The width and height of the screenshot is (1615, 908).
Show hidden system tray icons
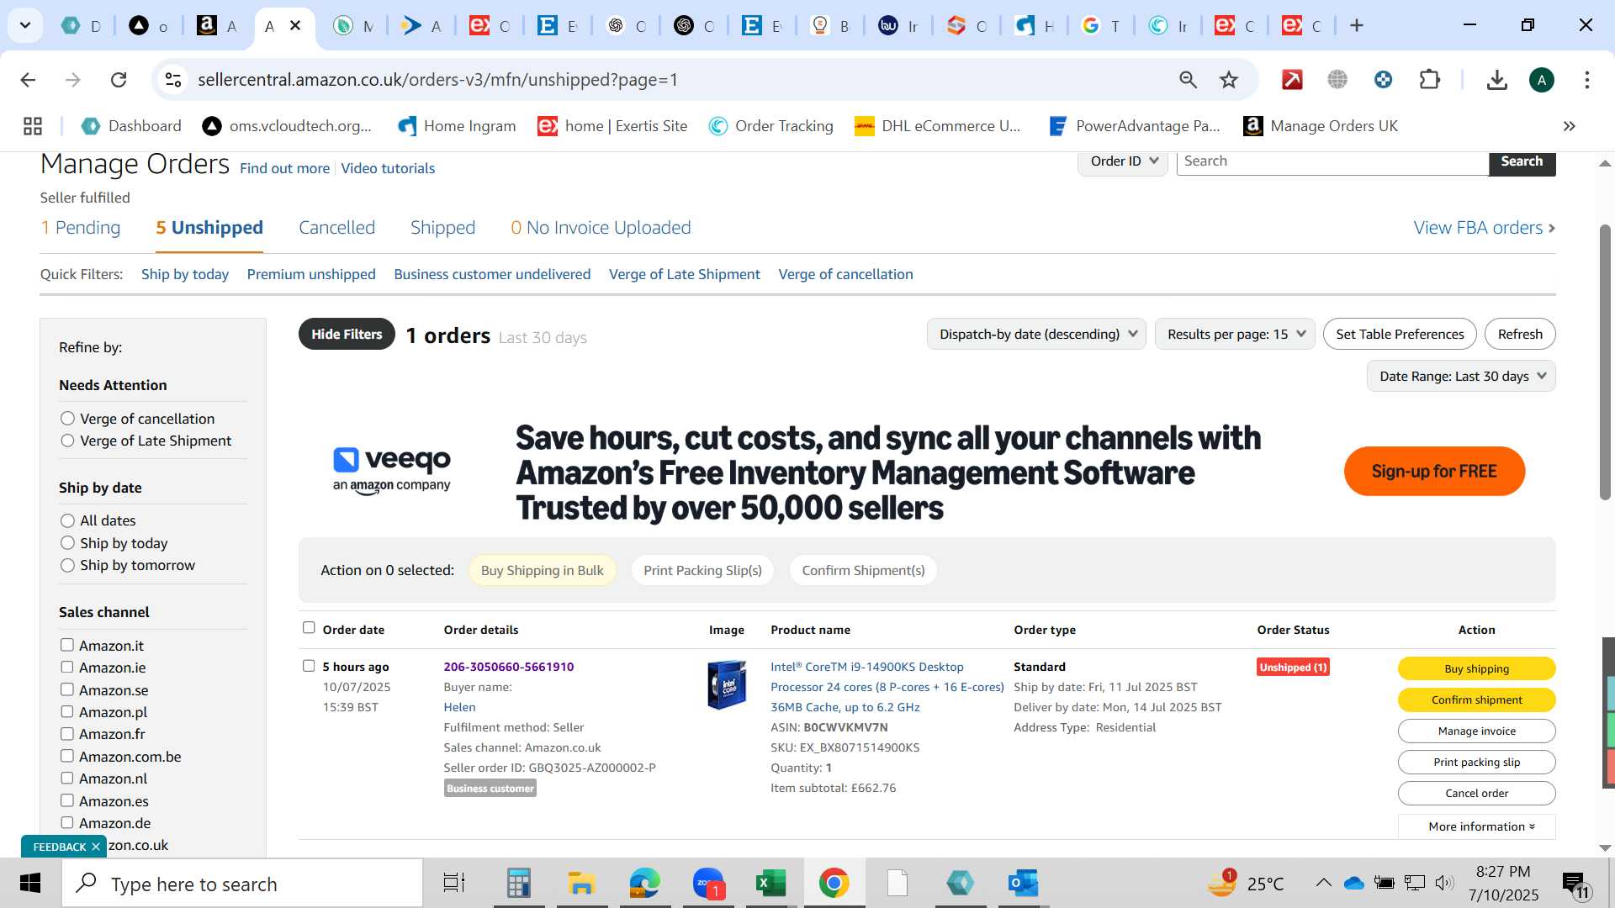1323,883
